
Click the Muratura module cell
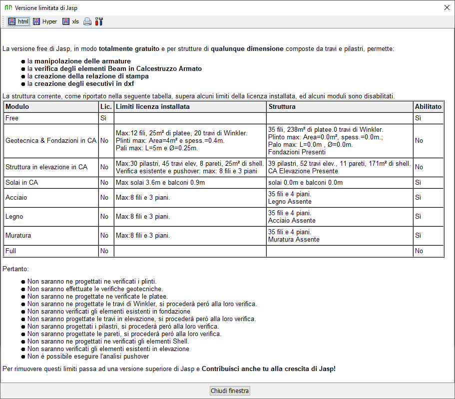point(18,235)
